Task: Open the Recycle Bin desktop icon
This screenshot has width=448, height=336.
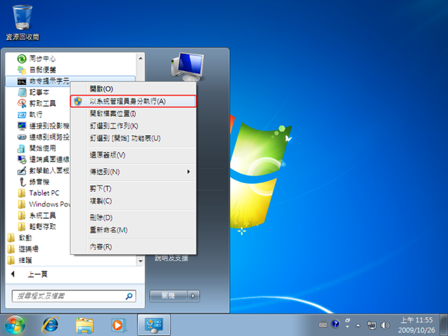Action: tap(22, 22)
